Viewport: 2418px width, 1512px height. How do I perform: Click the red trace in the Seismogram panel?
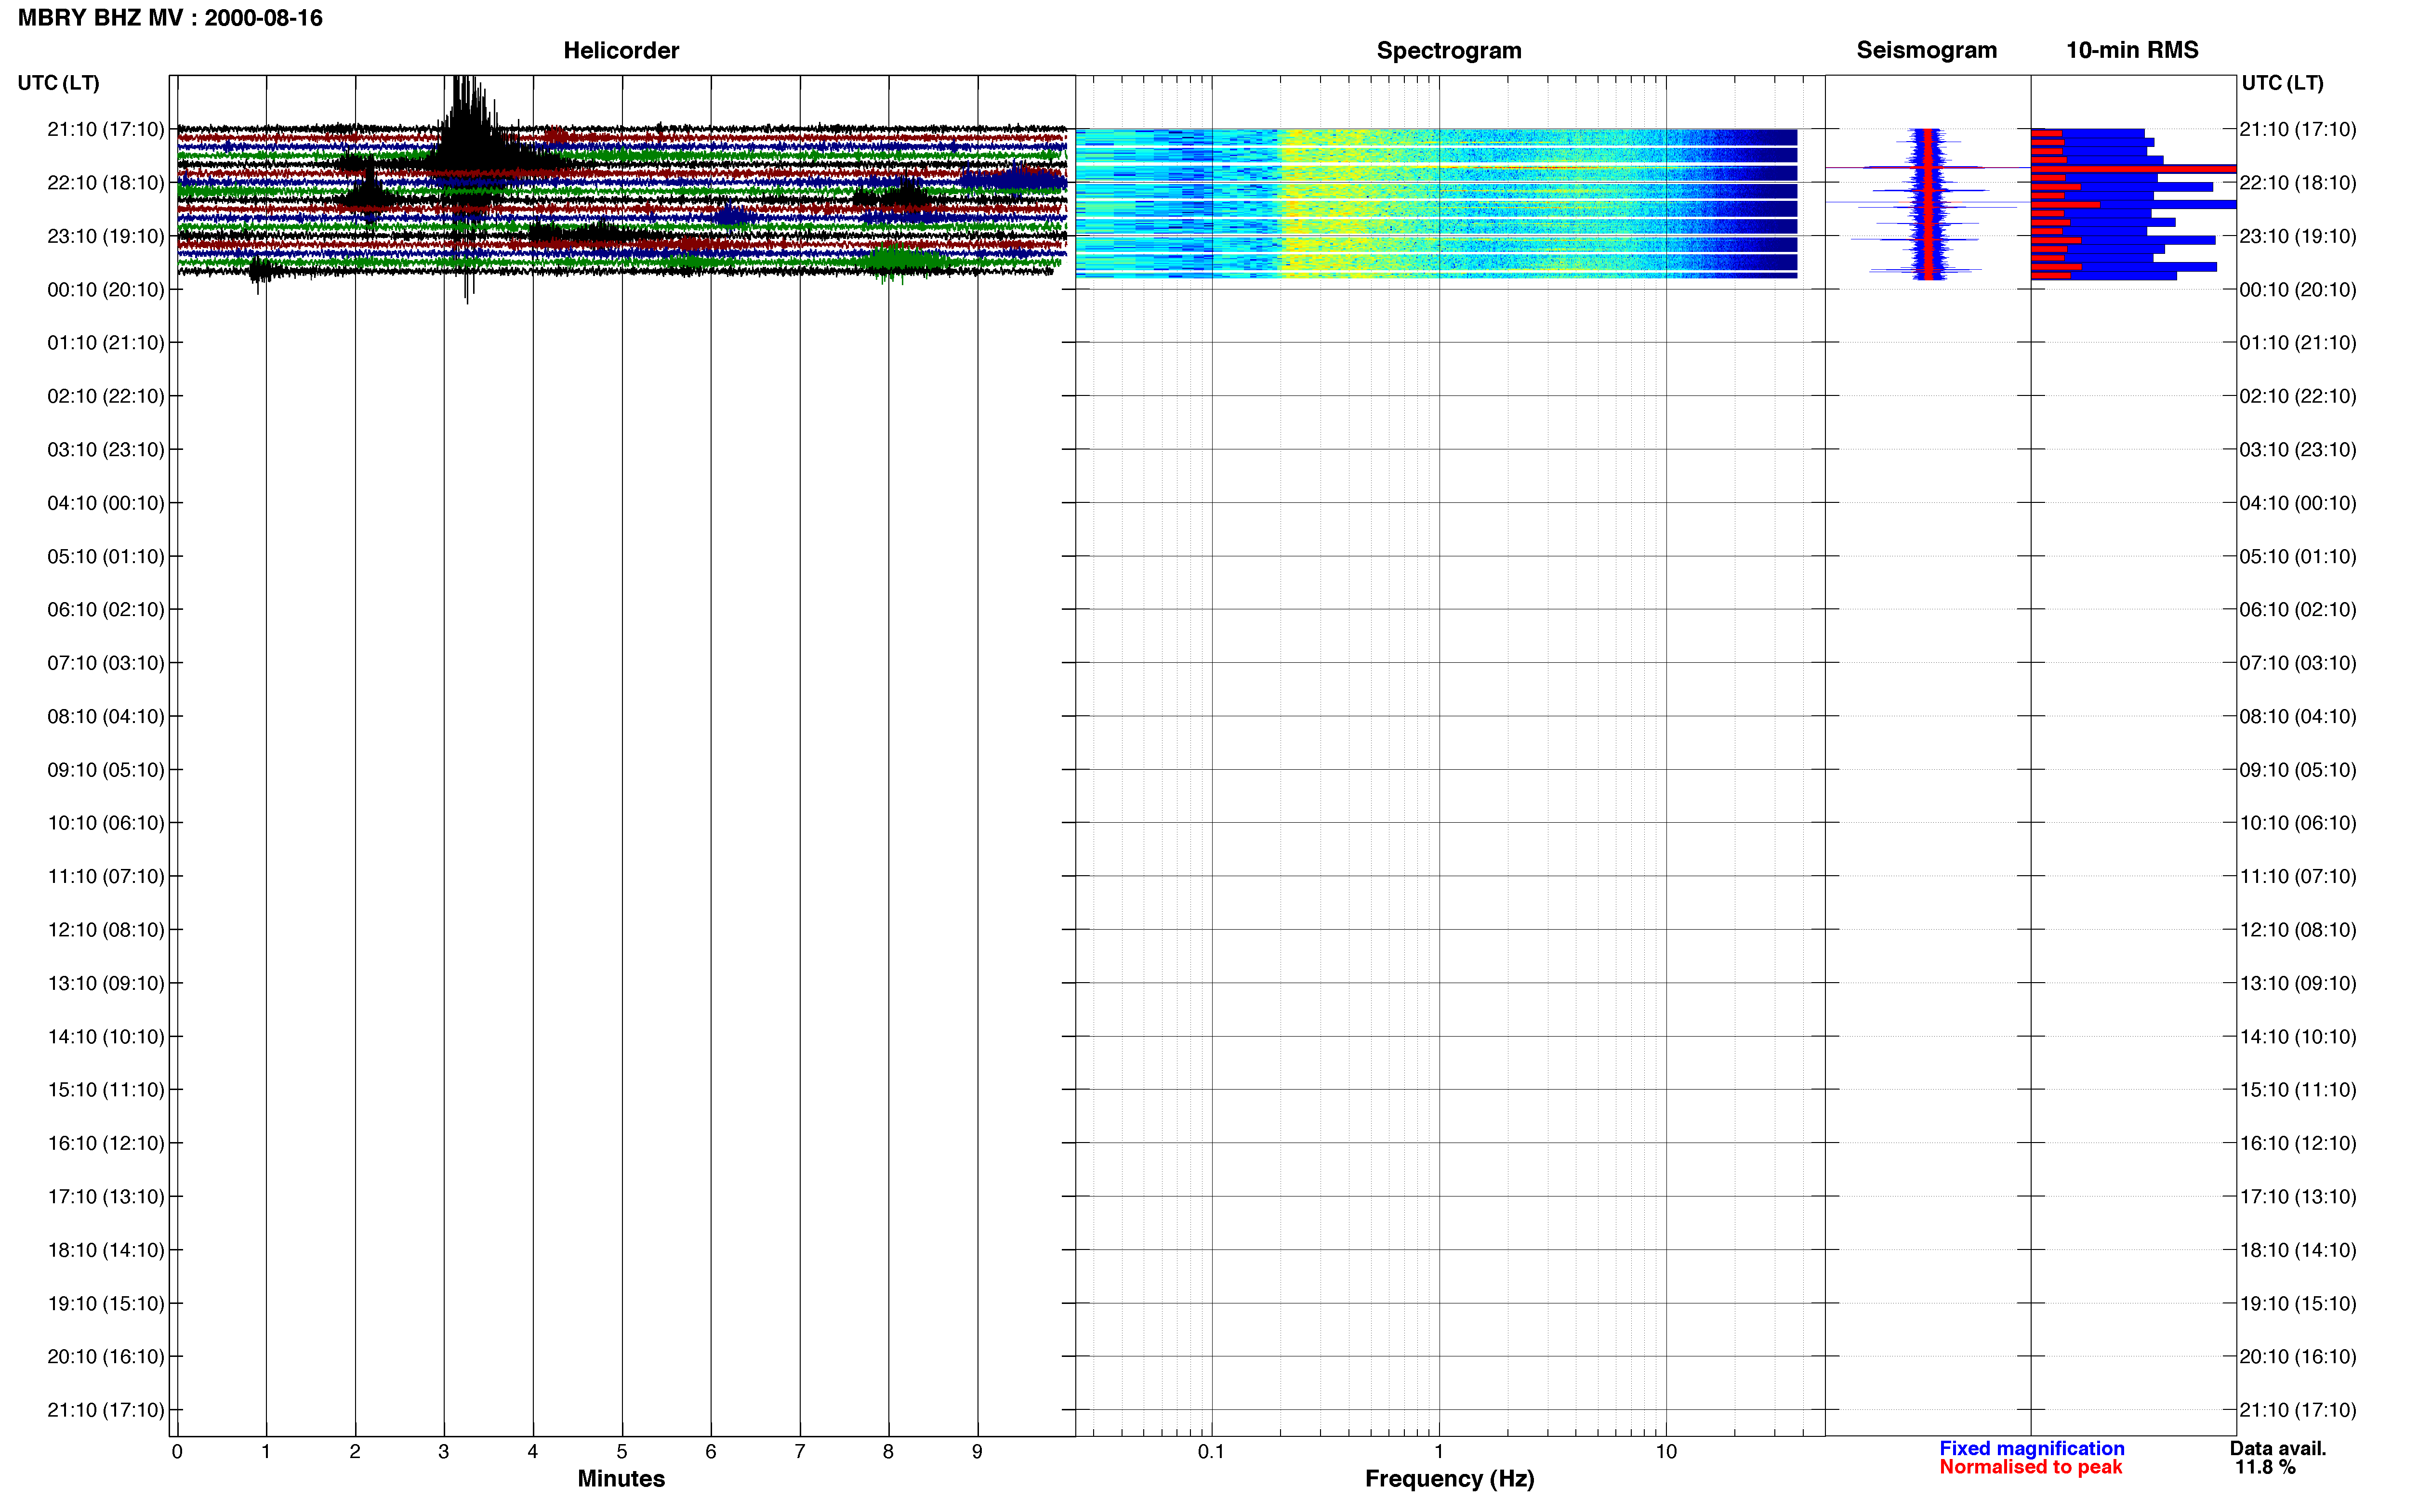click(1927, 204)
